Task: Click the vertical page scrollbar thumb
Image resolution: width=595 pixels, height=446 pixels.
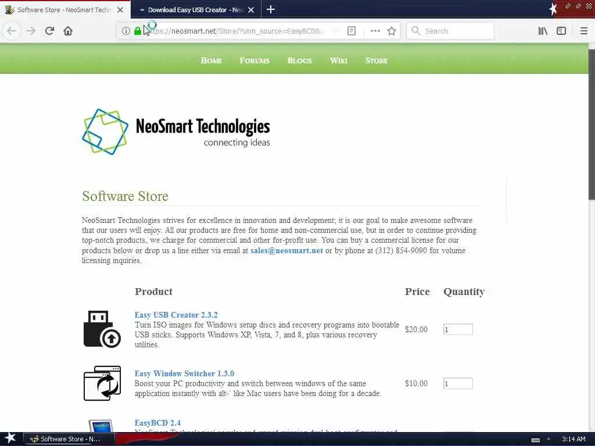Action: pyautogui.click(x=592, y=123)
